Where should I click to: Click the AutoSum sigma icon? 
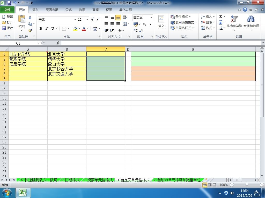point(220,17)
